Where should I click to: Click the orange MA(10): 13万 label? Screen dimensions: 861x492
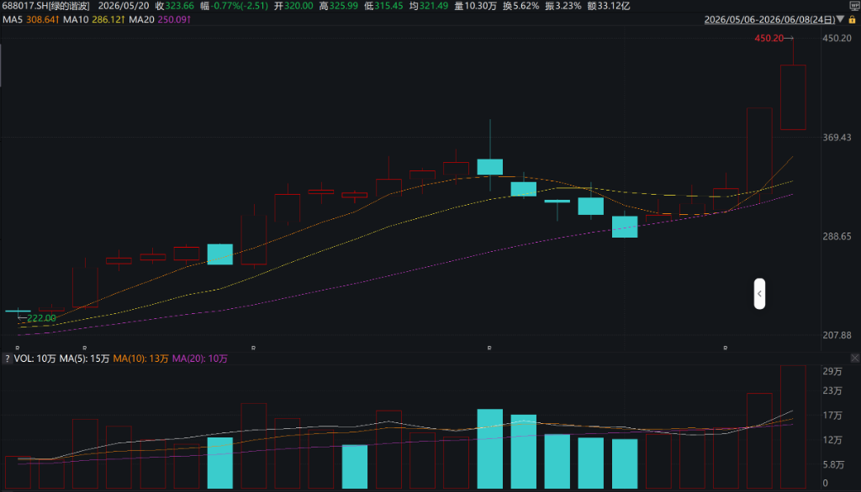pyautogui.click(x=140, y=359)
